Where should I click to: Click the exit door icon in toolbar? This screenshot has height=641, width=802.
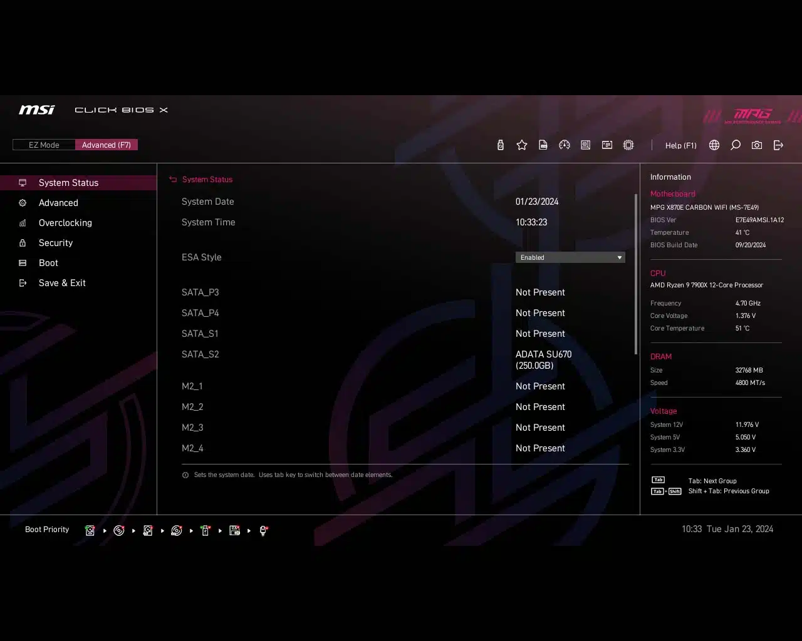[778, 145]
